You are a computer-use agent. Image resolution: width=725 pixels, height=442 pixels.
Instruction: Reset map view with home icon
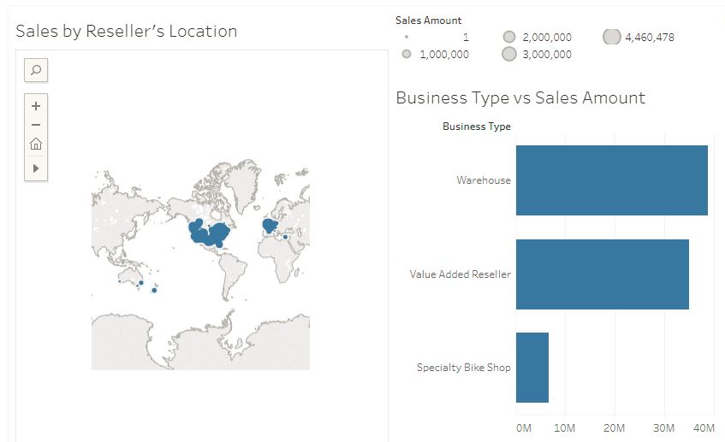pyautogui.click(x=36, y=144)
